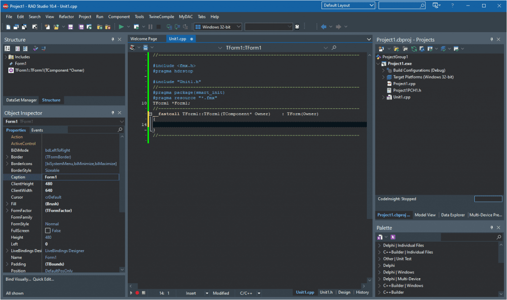Click Add New Project icon in Projects panel
Image resolution: width=507 pixels, height=300 pixels.
coord(381,49)
